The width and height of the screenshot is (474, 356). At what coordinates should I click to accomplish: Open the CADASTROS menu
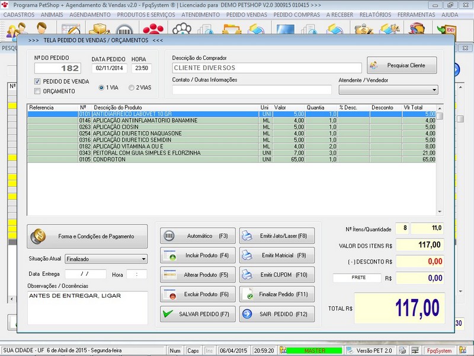point(19,14)
